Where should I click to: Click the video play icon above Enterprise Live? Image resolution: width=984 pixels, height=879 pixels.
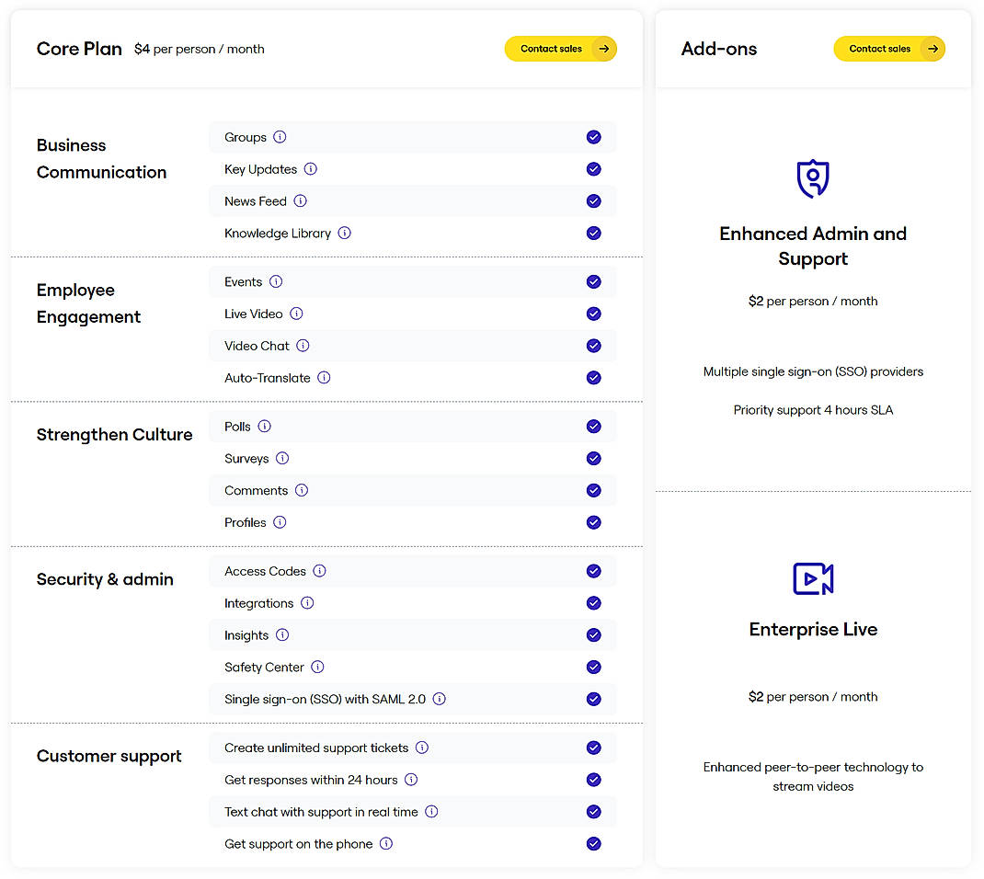[813, 579]
